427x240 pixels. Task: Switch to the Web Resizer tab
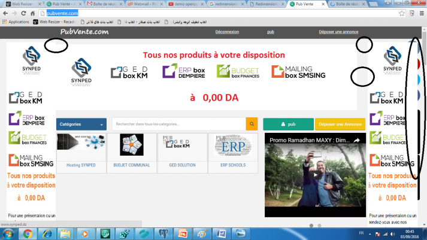click(23, 4)
